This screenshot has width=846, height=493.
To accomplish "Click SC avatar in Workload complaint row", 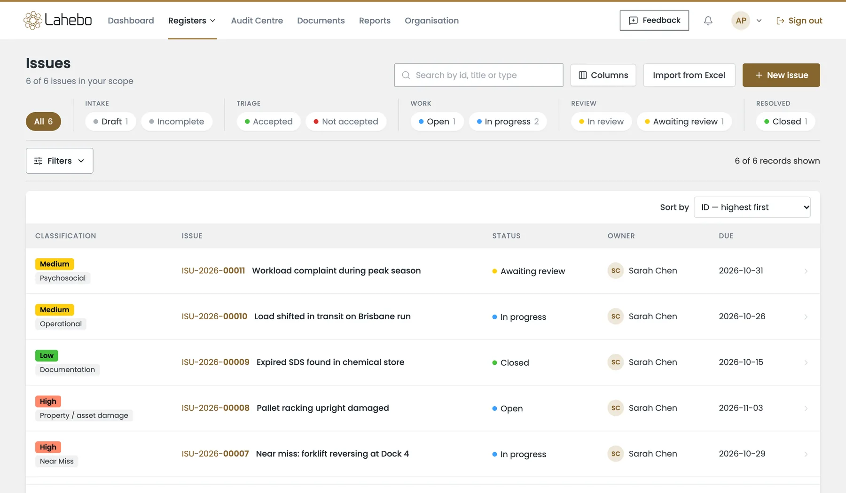I will tap(616, 271).
